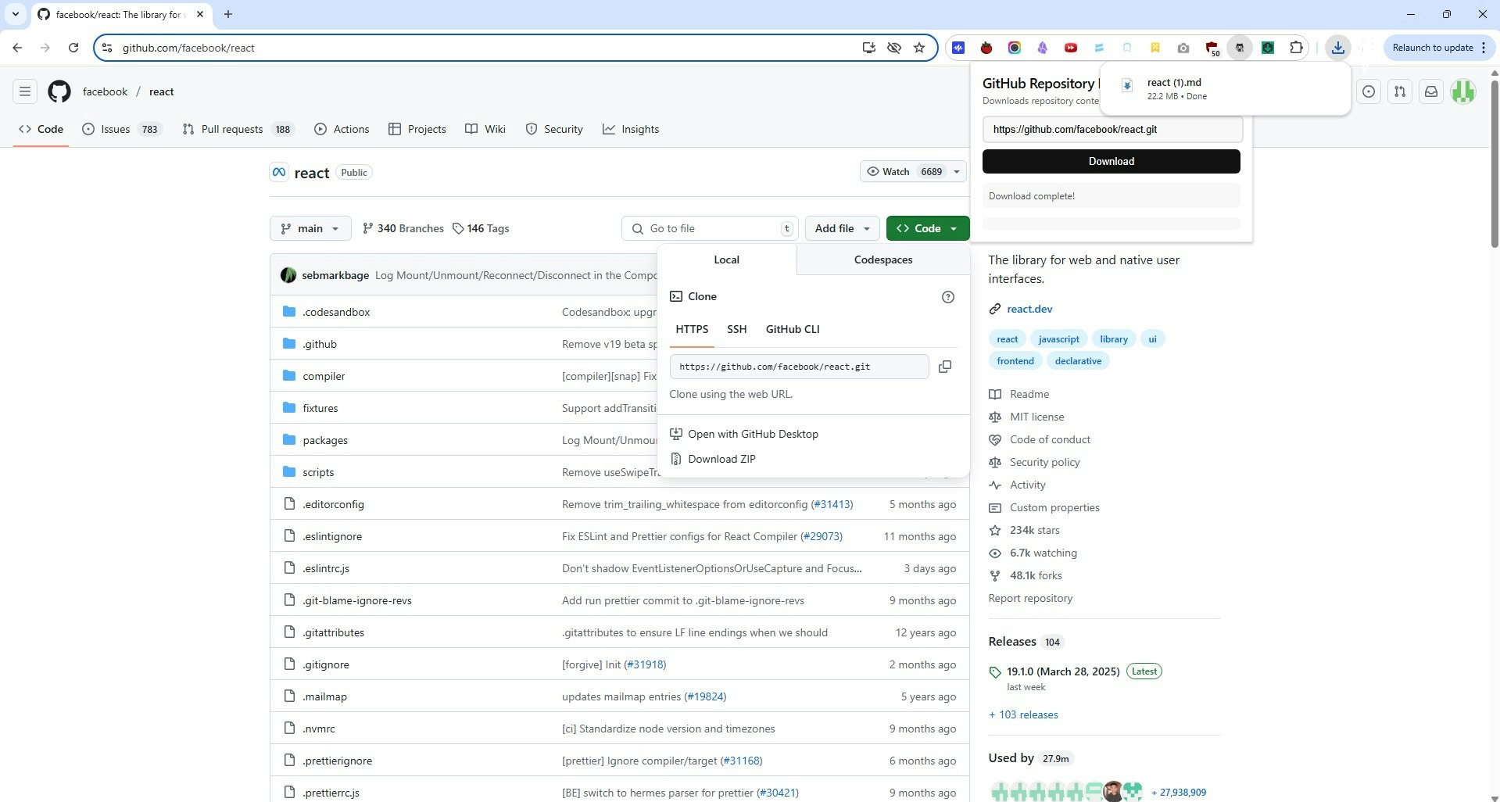Bookmark this page with the star icon
1500x802 pixels.
pyautogui.click(x=919, y=48)
